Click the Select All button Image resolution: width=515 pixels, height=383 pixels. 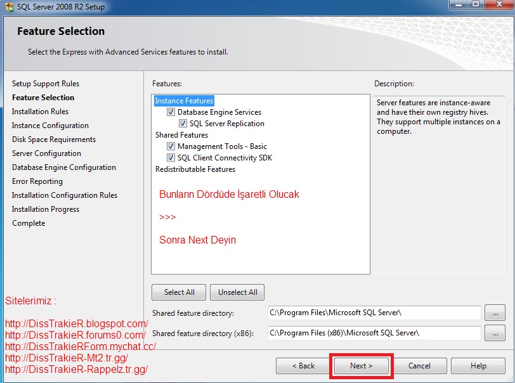pyautogui.click(x=179, y=292)
